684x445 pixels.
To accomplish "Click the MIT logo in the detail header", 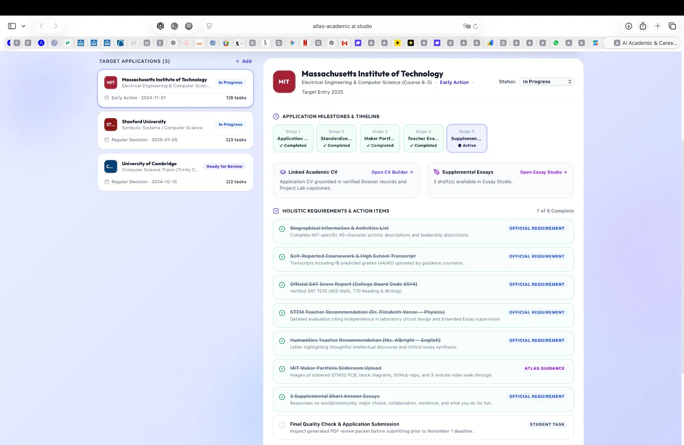I will click(284, 82).
